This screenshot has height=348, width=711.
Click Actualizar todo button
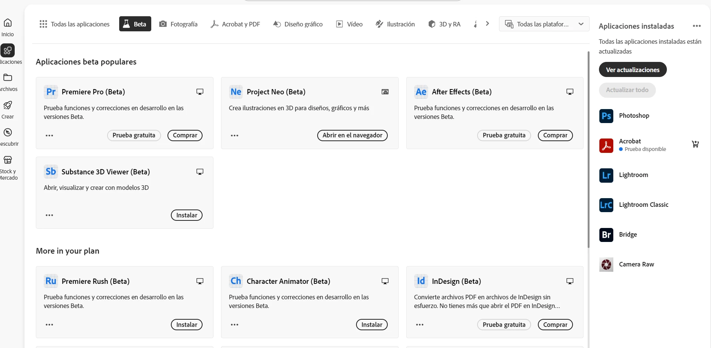pyautogui.click(x=627, y=90)
